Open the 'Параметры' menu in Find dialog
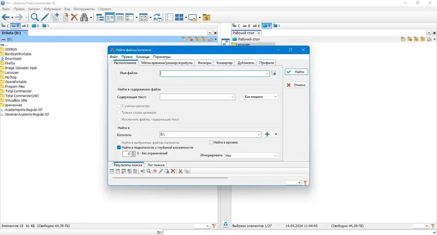This screenshot has height=235, width=437. pyautogui.click(x=162, y=57)
